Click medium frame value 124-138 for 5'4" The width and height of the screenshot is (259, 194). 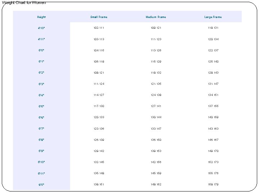click(x=156, y=95)
